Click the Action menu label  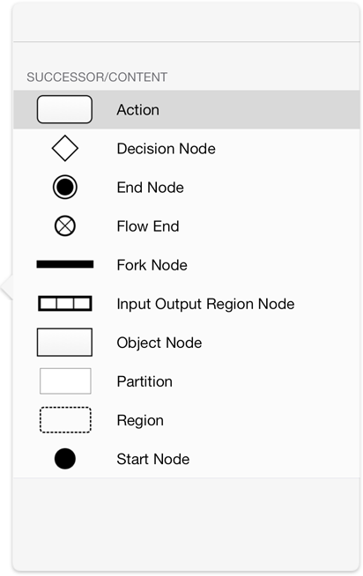click(138, 110)
